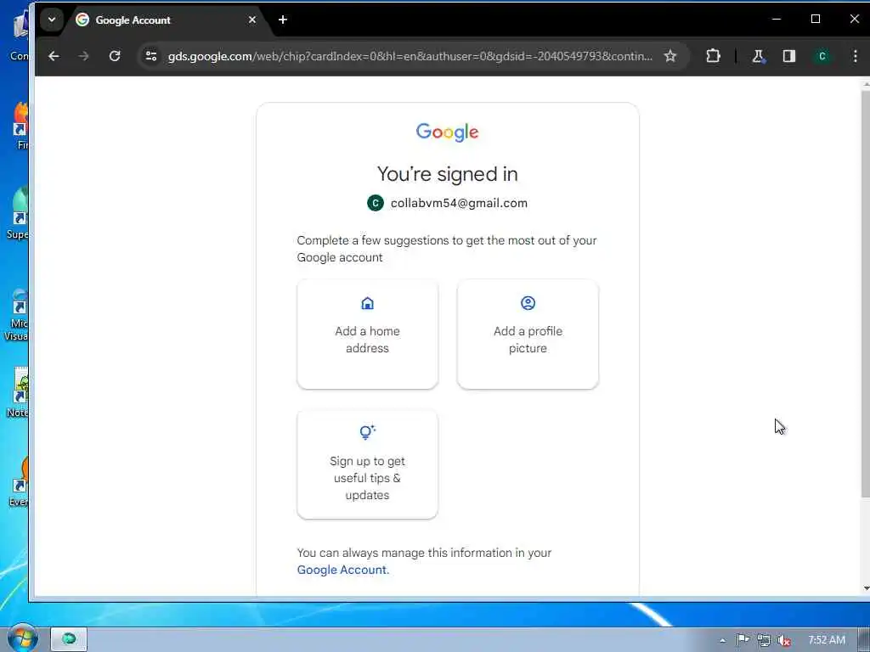Image resolution: width=870 pixels, height=652 pixels.
Task: Click the Google logo on the card
Action: coord(447,132)
